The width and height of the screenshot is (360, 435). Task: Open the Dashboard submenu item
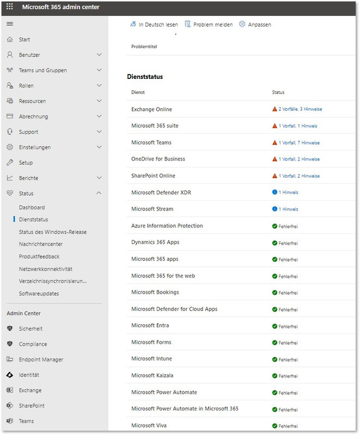32,208
